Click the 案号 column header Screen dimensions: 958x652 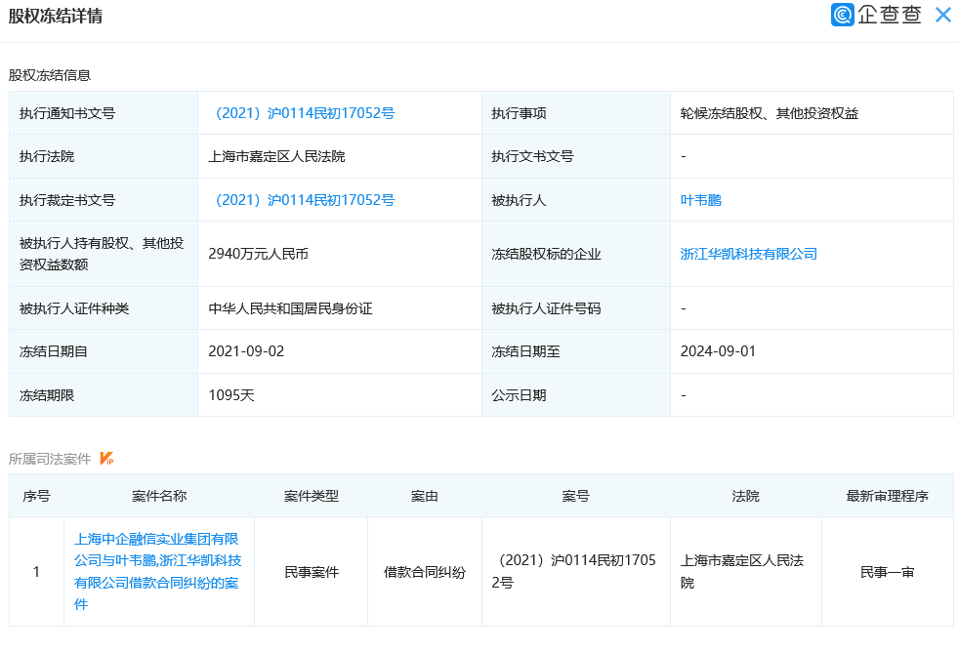tap(575, 496)
